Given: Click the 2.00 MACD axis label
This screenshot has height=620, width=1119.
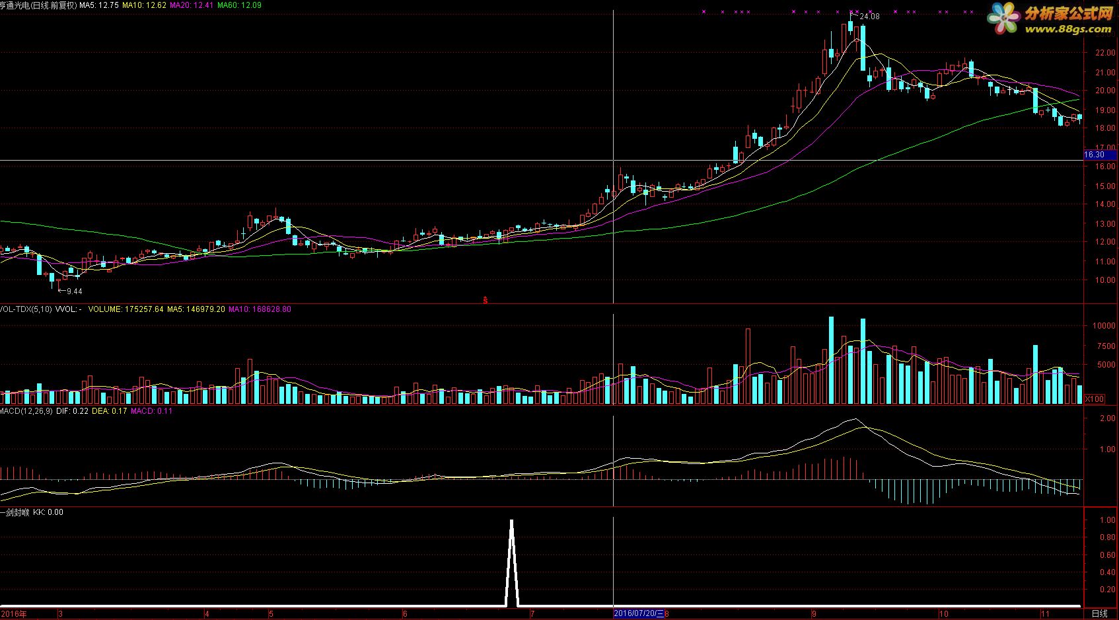Looking at the screenshot, I should point(1107,418).
